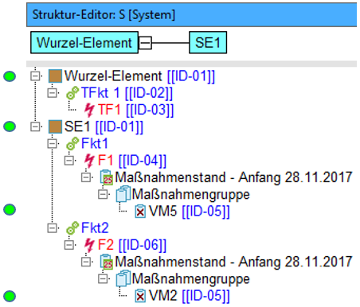Click the brown square icon beside Wurzel-Element
Image resolution: width=360 pixels, height=307 pixels.
(55, 76)
